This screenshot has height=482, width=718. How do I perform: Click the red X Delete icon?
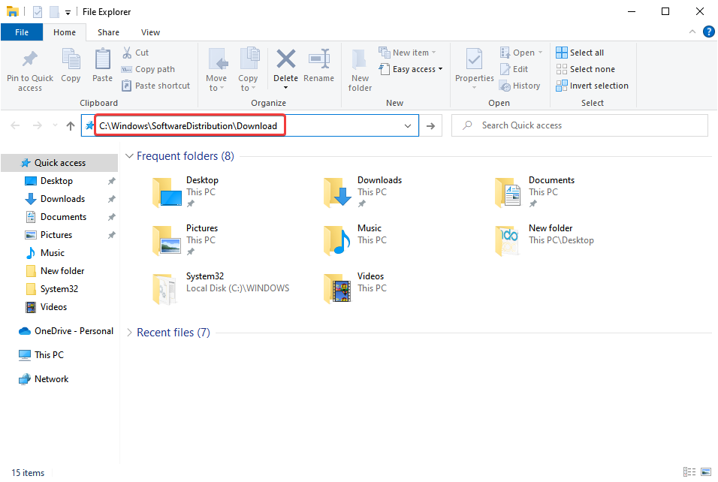pos(285,59)
